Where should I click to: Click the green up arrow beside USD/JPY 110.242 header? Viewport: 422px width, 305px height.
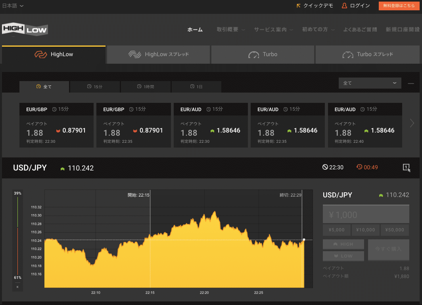pyautogui.click(x=62, y=169)
